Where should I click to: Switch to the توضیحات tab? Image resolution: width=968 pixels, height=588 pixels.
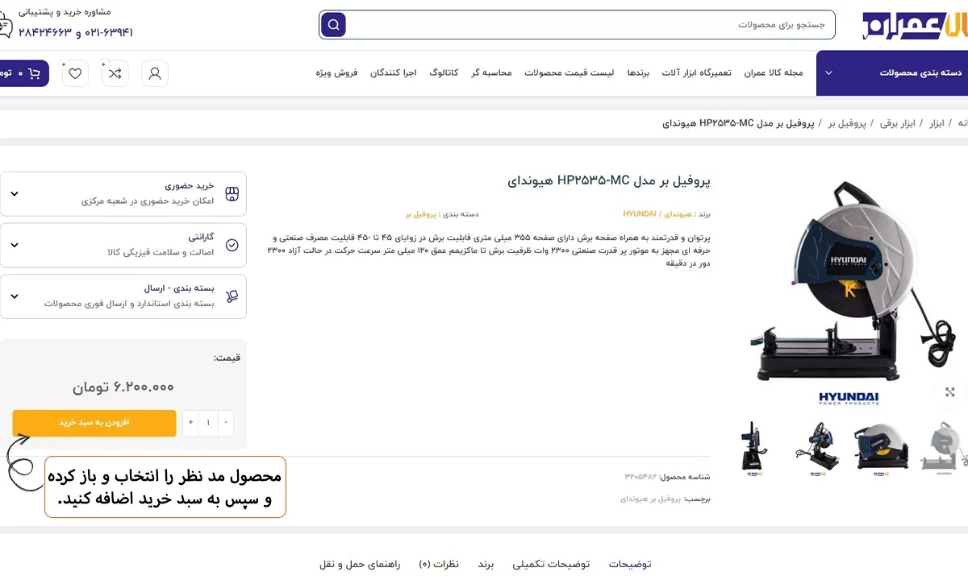point(630,564)
